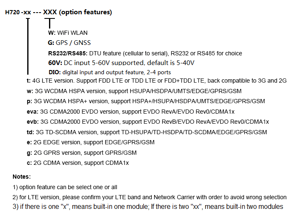
Task: Click the p: 3G WCDMA HSPA+ line
Action: 146,101
